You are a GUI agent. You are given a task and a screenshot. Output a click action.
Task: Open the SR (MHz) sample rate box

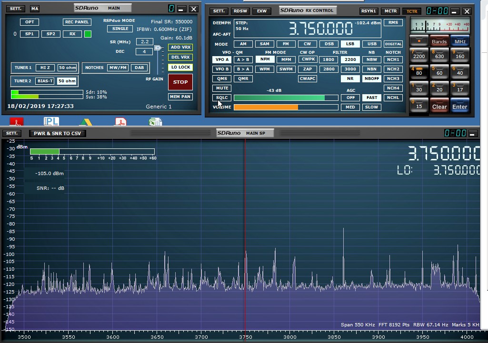(x=145, y=42)
